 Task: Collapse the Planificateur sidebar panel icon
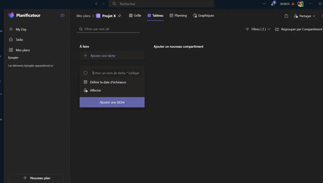coord(62,15)
